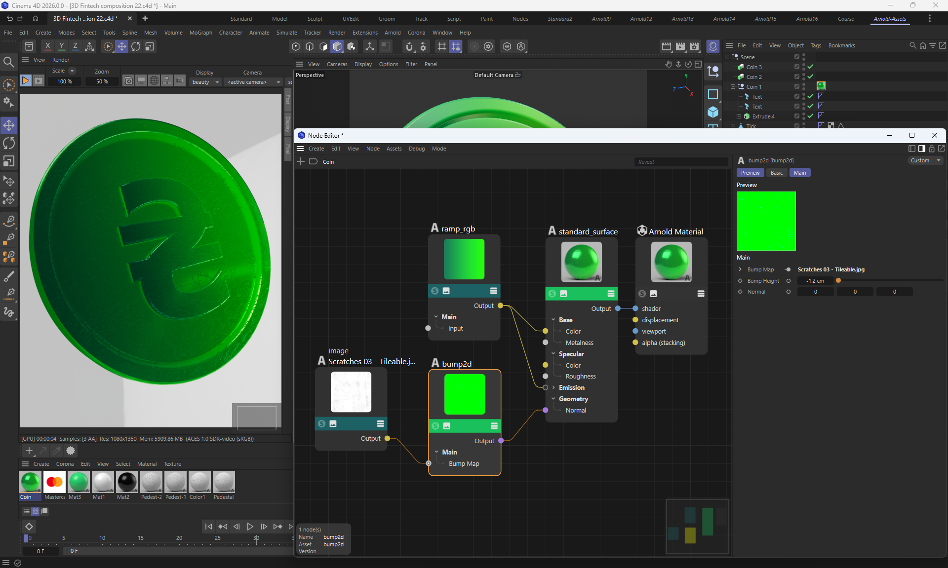Open the active camera dropdown
The height and width of the screenshot is (568, 948).
click(253, 82)
